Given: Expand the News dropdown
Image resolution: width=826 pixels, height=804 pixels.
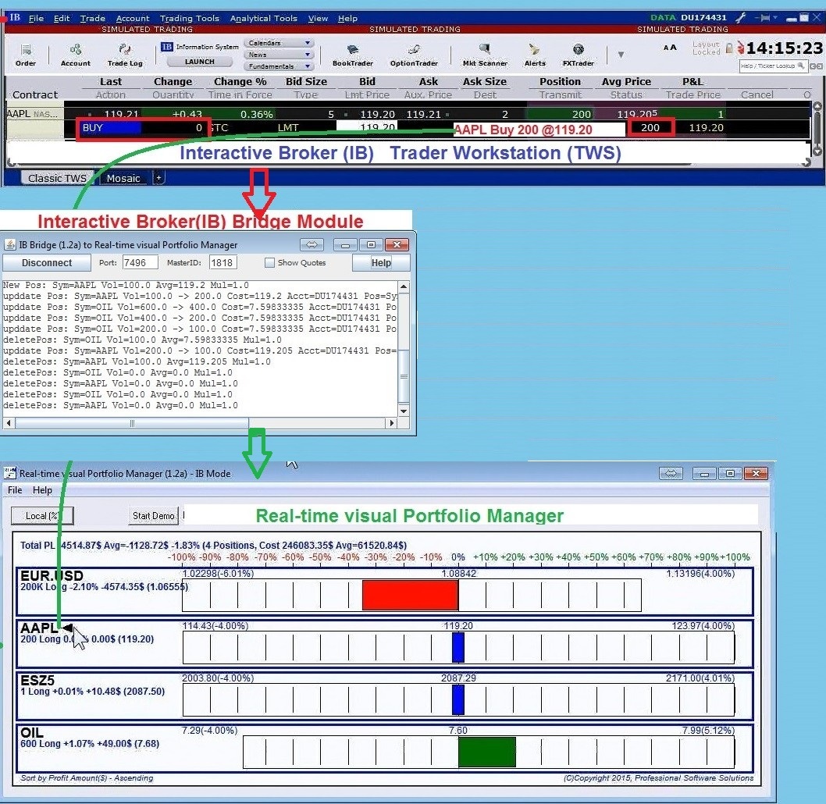Looking at the screenshot, I should click(x=279, y=54).
